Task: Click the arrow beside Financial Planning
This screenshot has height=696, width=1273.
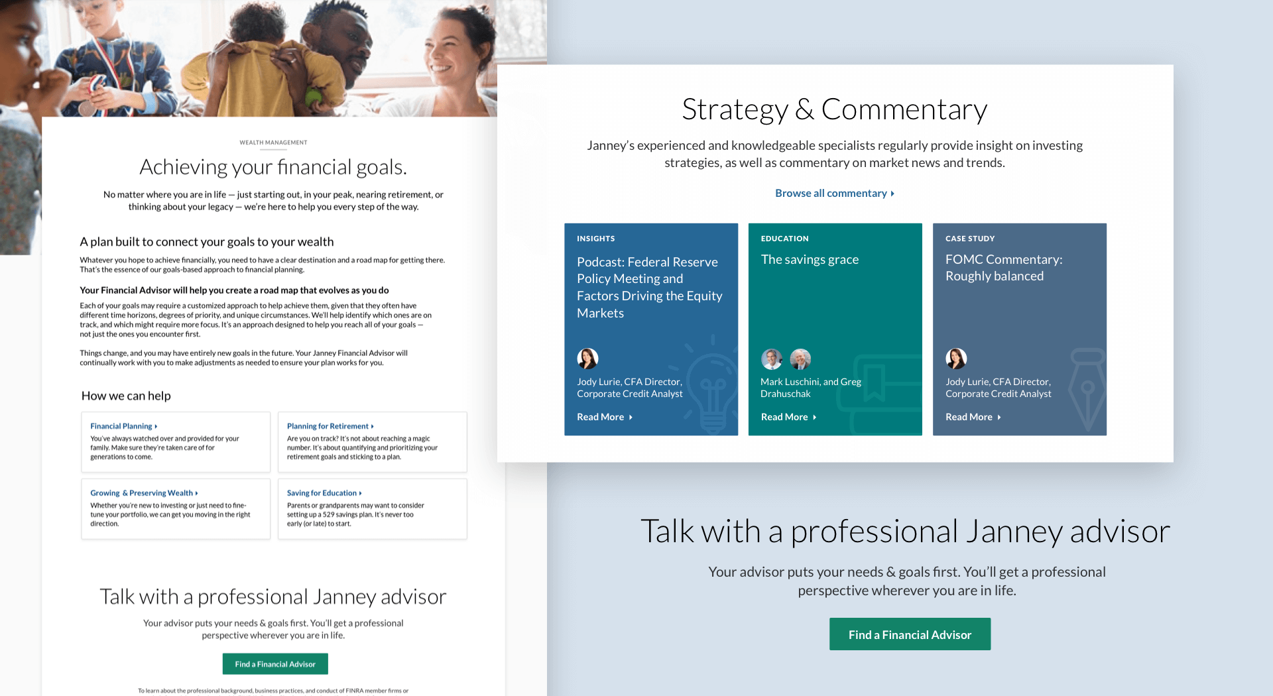Action: click(156, 427)
